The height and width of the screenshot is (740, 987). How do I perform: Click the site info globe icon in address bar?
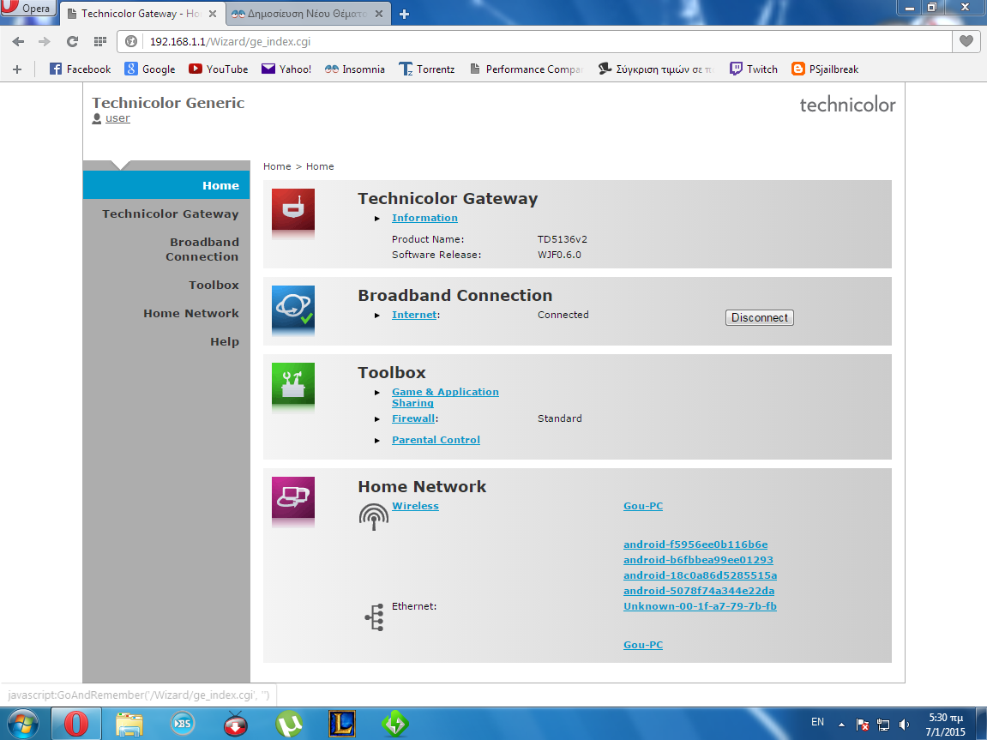(131, 41)
